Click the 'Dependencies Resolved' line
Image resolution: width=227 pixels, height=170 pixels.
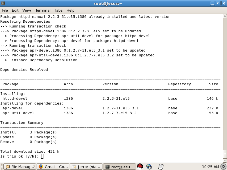(24, 70)
